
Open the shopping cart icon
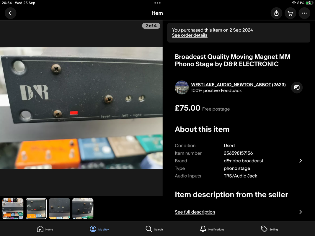point(290,13)
